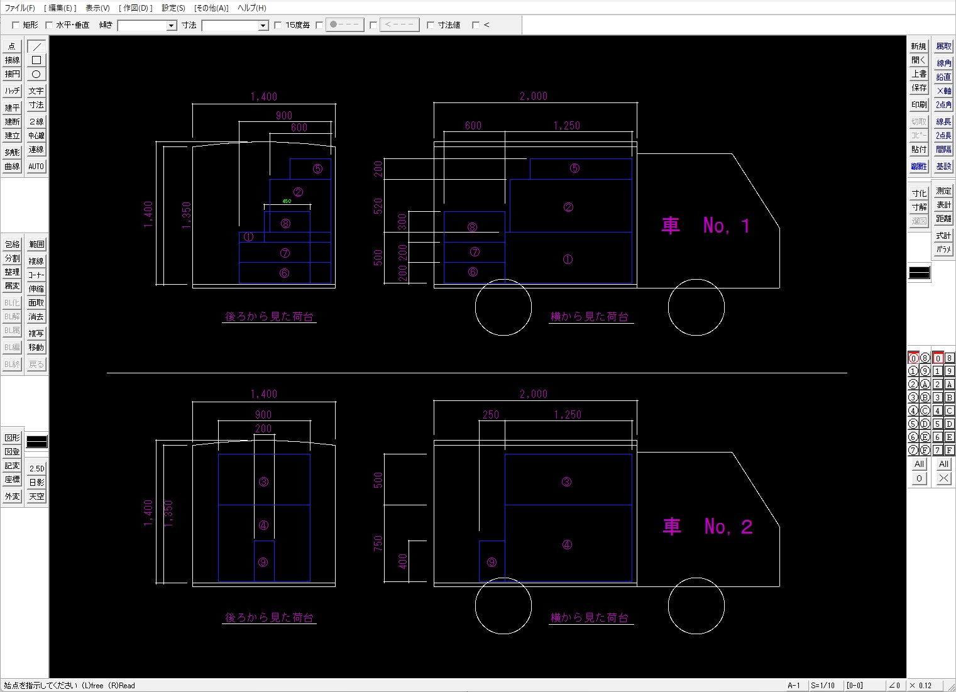Choose the 消去 erase tool
956x692 pixels.
click(36, 317)
